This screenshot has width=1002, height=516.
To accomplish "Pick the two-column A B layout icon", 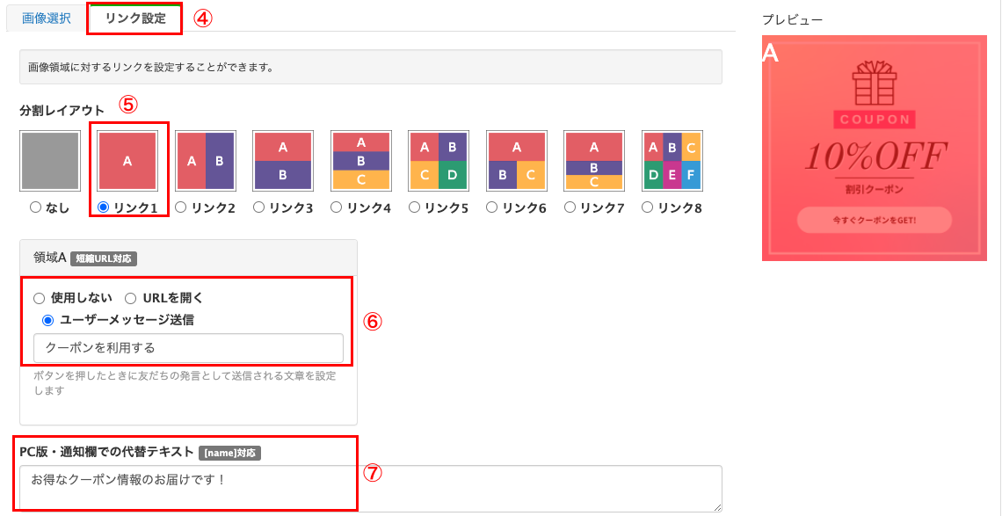I will pos(206,161).
